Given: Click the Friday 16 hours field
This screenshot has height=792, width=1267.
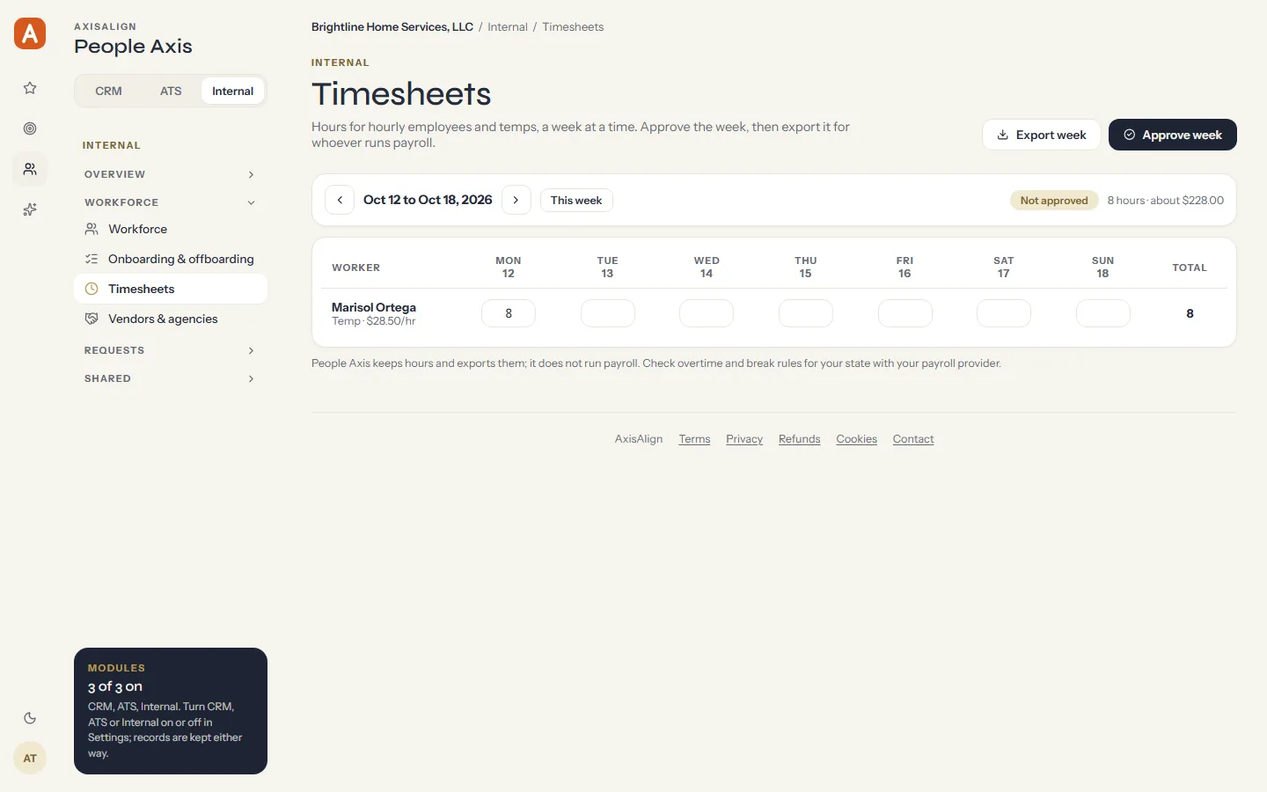Looking at the screenshot, I should coord(904,313).
